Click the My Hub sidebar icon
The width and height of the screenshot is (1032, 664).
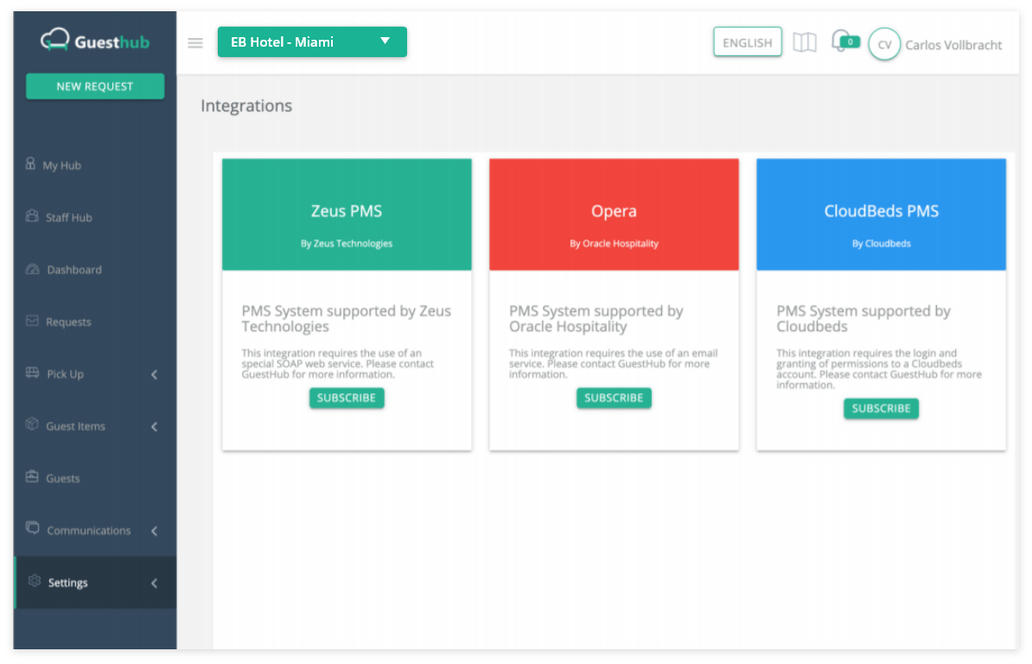click(x=30, y=164)
